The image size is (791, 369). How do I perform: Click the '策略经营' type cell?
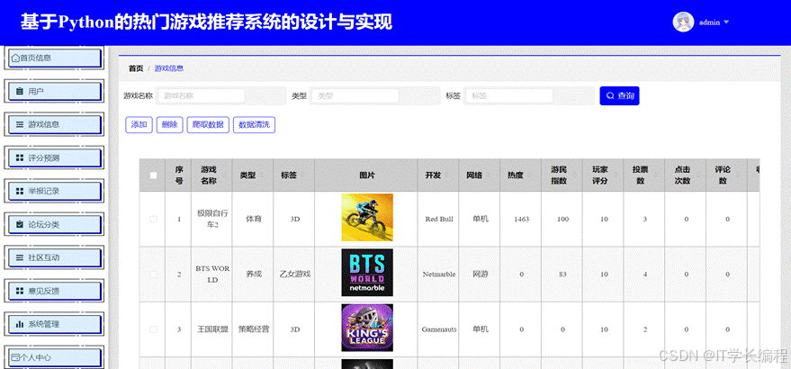[254, 329]
